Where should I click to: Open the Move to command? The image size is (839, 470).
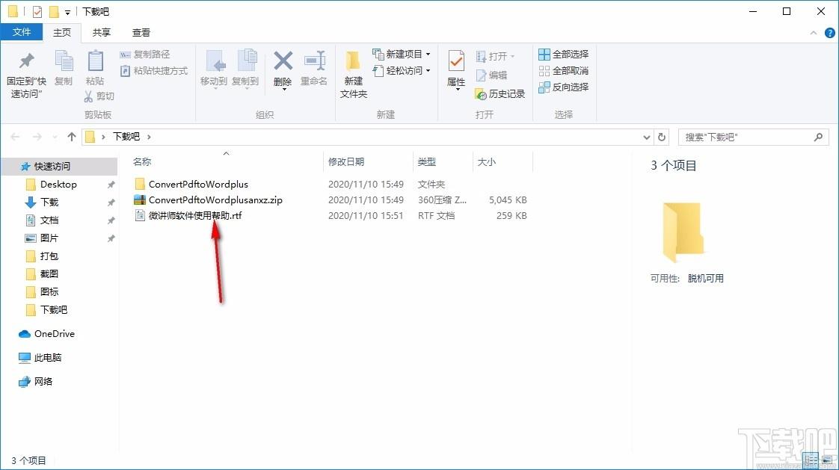(214, 69)
